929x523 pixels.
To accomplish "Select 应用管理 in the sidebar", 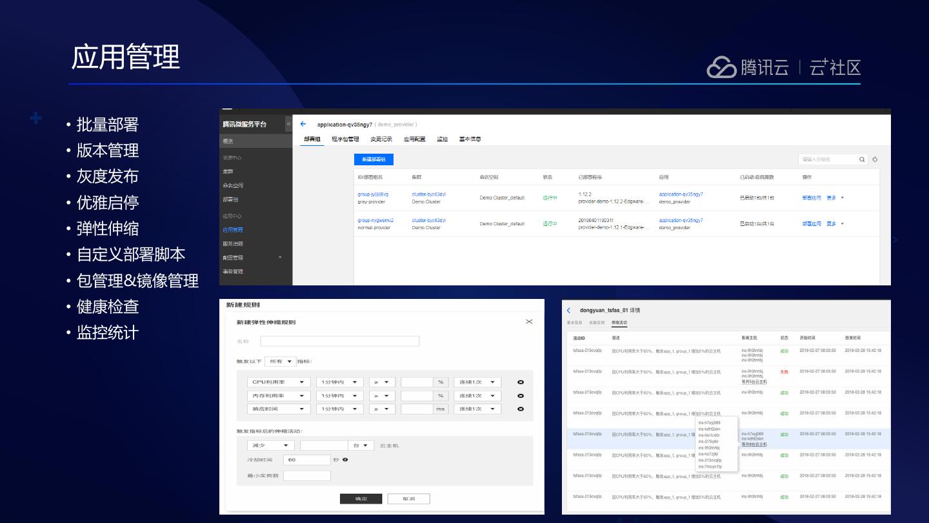I will (233, 229).
